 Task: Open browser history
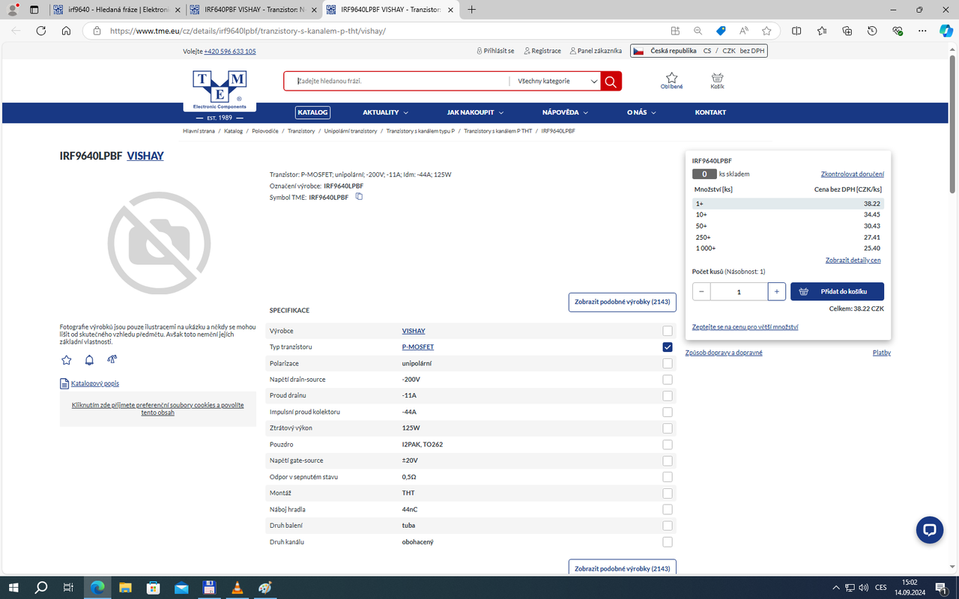tap(873, 31)
